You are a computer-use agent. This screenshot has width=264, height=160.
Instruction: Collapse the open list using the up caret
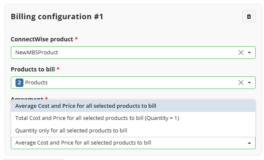pos(249,143)
